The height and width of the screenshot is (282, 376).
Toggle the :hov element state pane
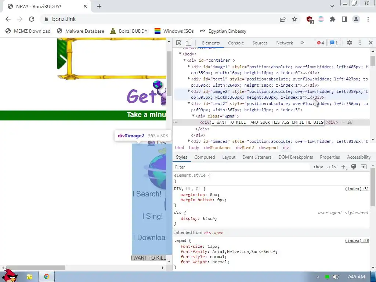(x=318, y=167)
